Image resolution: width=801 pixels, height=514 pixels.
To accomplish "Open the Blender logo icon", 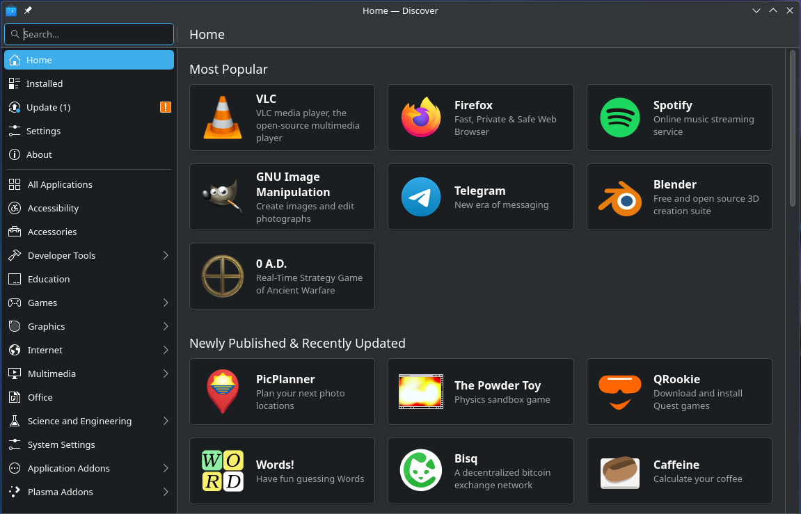I will tap(620, 197).
